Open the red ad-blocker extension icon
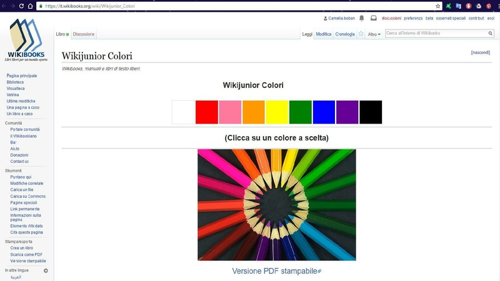This screenshot has height=281, width=500. [x=468, y=6]
